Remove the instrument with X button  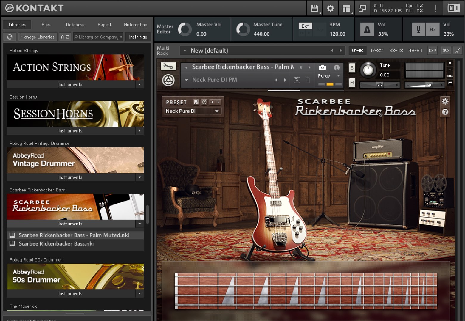click(450, 63)
